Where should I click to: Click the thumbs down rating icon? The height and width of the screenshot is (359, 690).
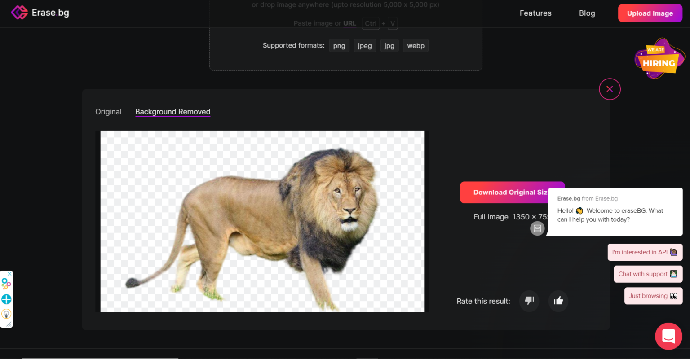point(529,301)
